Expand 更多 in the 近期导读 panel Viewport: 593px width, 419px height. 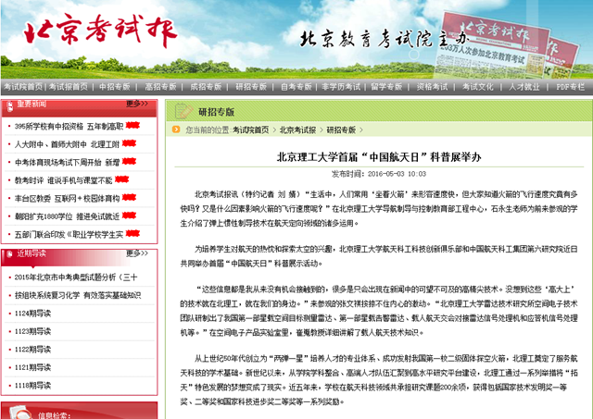pos(137,253)
